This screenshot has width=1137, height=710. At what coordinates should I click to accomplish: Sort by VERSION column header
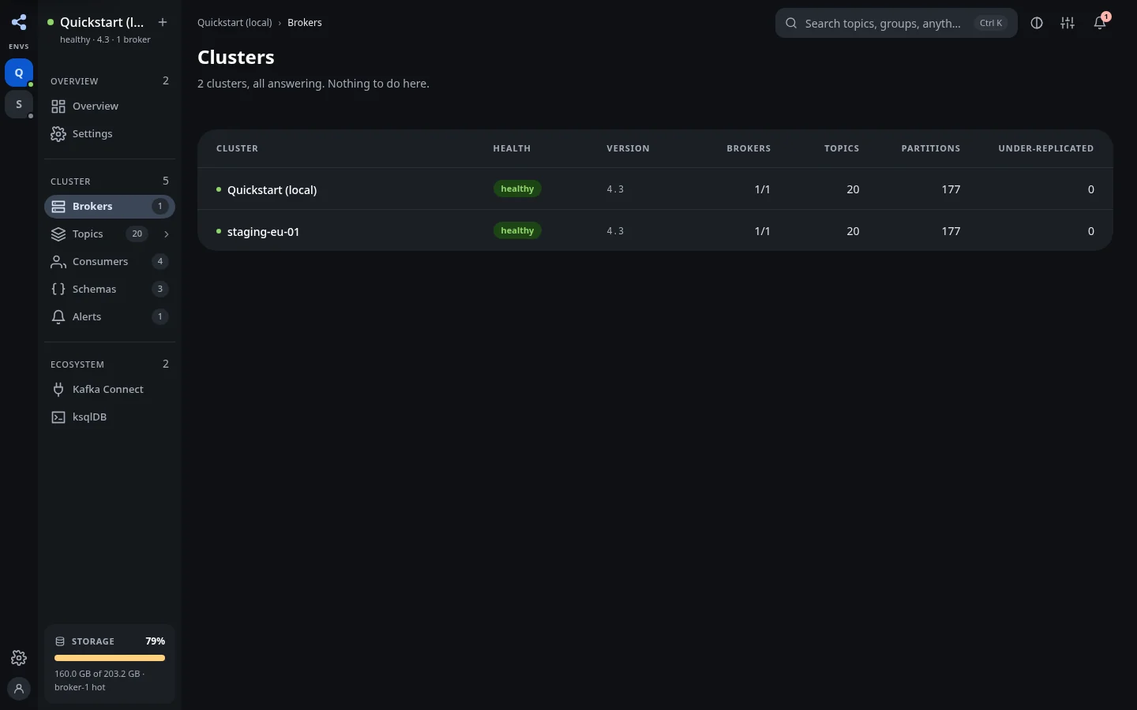[628, 148]
